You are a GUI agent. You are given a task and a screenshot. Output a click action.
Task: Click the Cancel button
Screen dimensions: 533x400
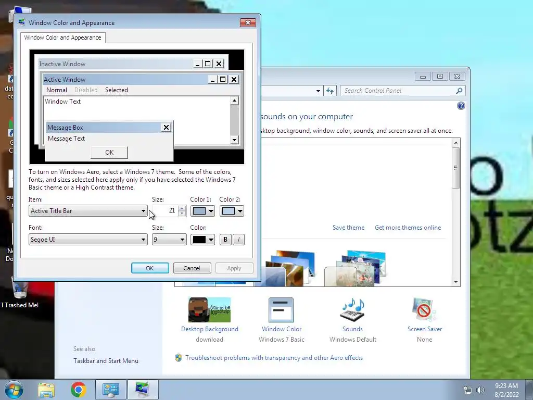point(192,268)
